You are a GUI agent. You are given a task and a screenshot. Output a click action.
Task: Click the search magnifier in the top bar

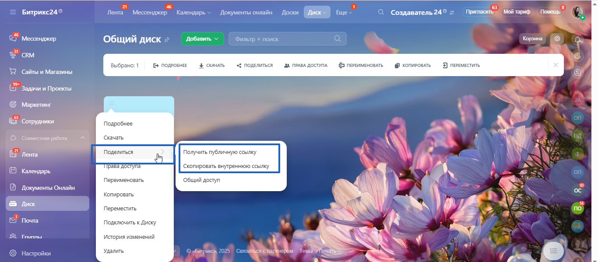coord(381,12)
